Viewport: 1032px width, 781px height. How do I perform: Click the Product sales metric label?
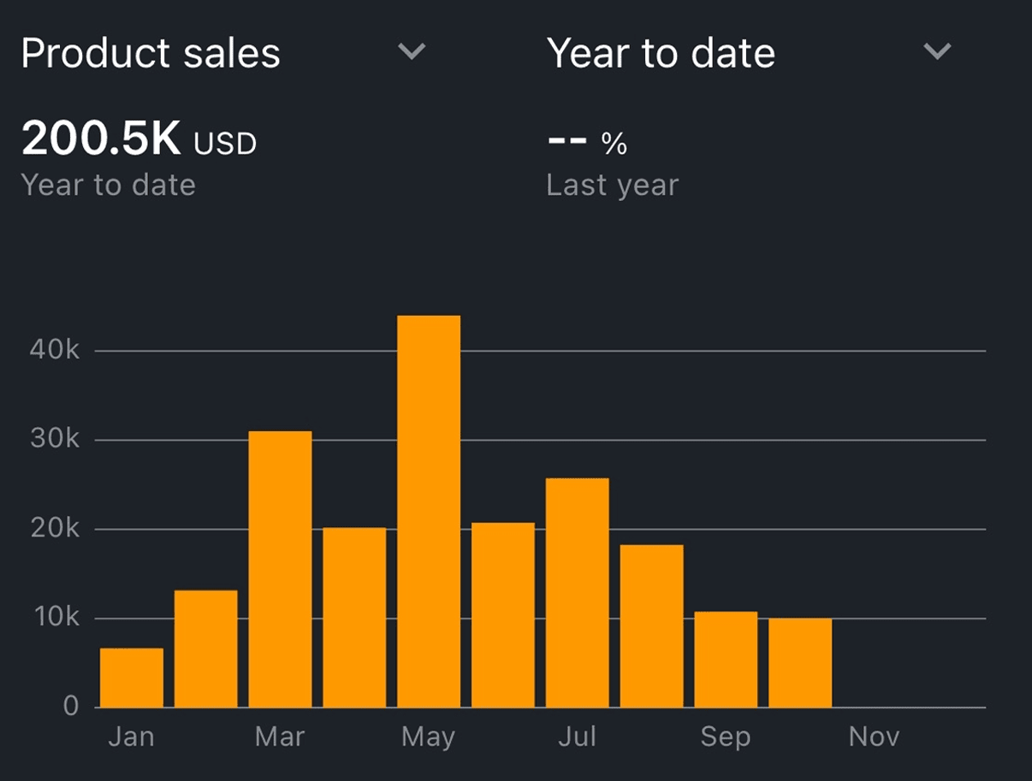[x=151, y=54]
